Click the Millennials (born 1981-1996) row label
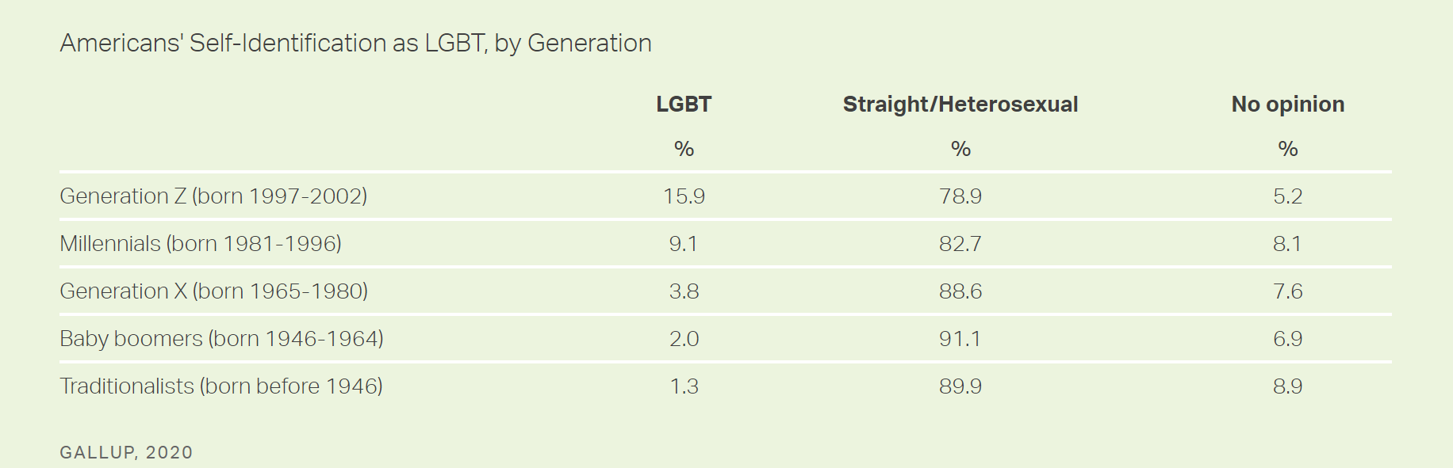Screen dimensions: 1453x468 click(x=201, y=243)
